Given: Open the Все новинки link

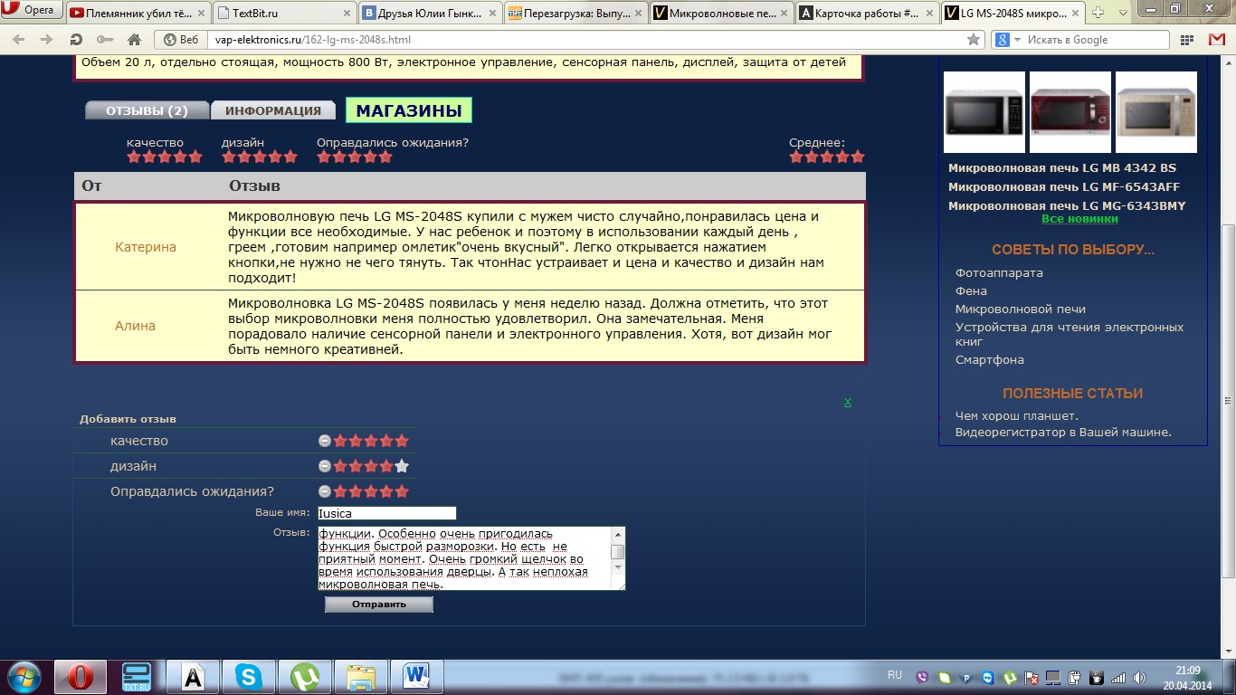Looking at the screenshot, I should (x=1079, y=218).
